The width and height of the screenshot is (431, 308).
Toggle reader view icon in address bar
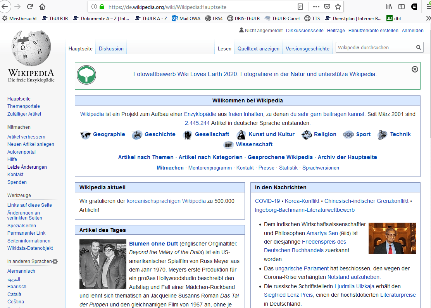pos(300,7)
